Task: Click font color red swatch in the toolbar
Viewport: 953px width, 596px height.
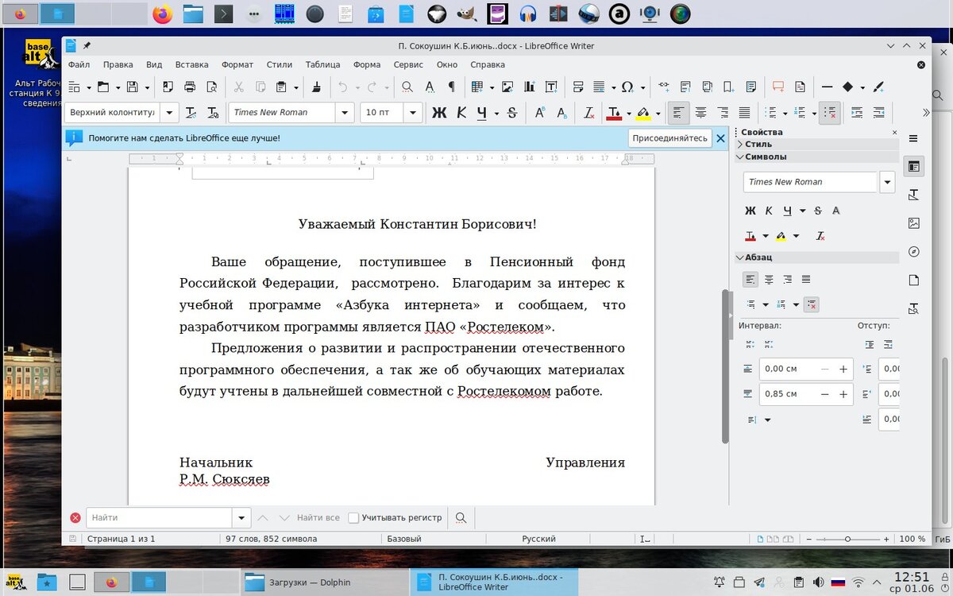Action: 614,113
